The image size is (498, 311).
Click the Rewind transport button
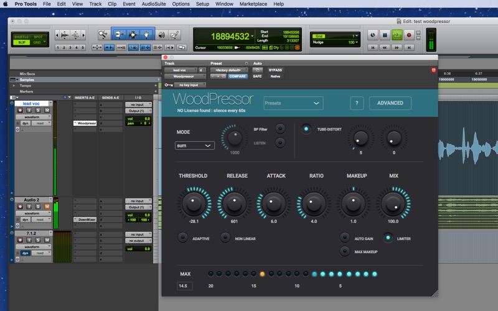tap(384, 47)
